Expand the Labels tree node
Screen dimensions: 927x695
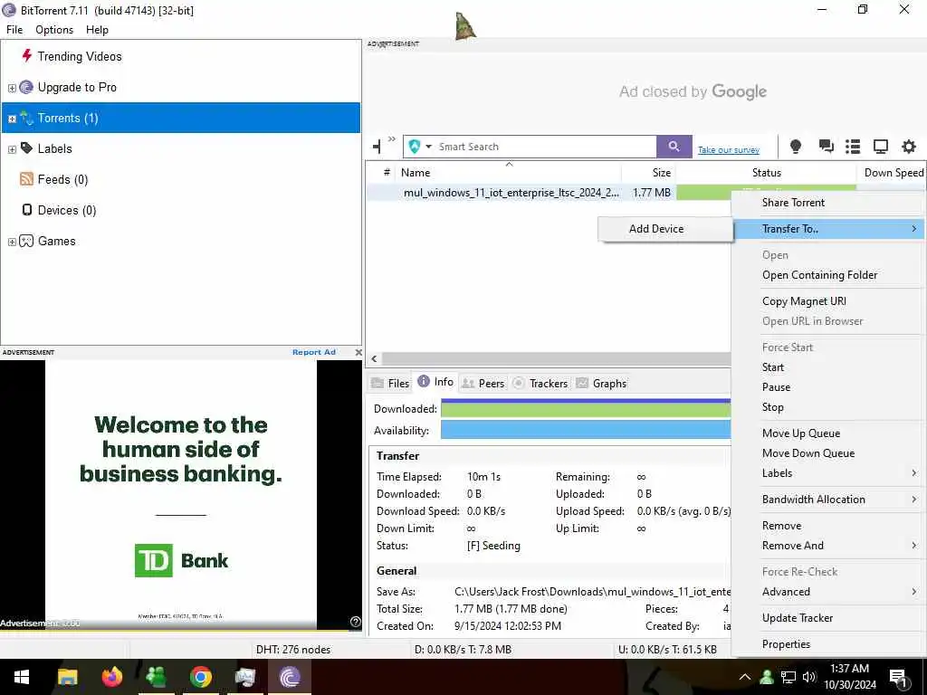12,149
